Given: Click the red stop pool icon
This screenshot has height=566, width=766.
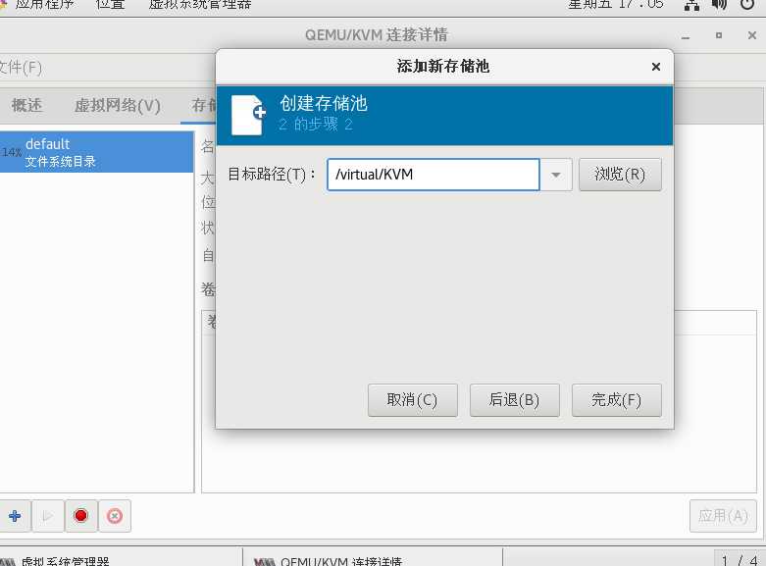Looking at the screenshot, I should [80, 516].
